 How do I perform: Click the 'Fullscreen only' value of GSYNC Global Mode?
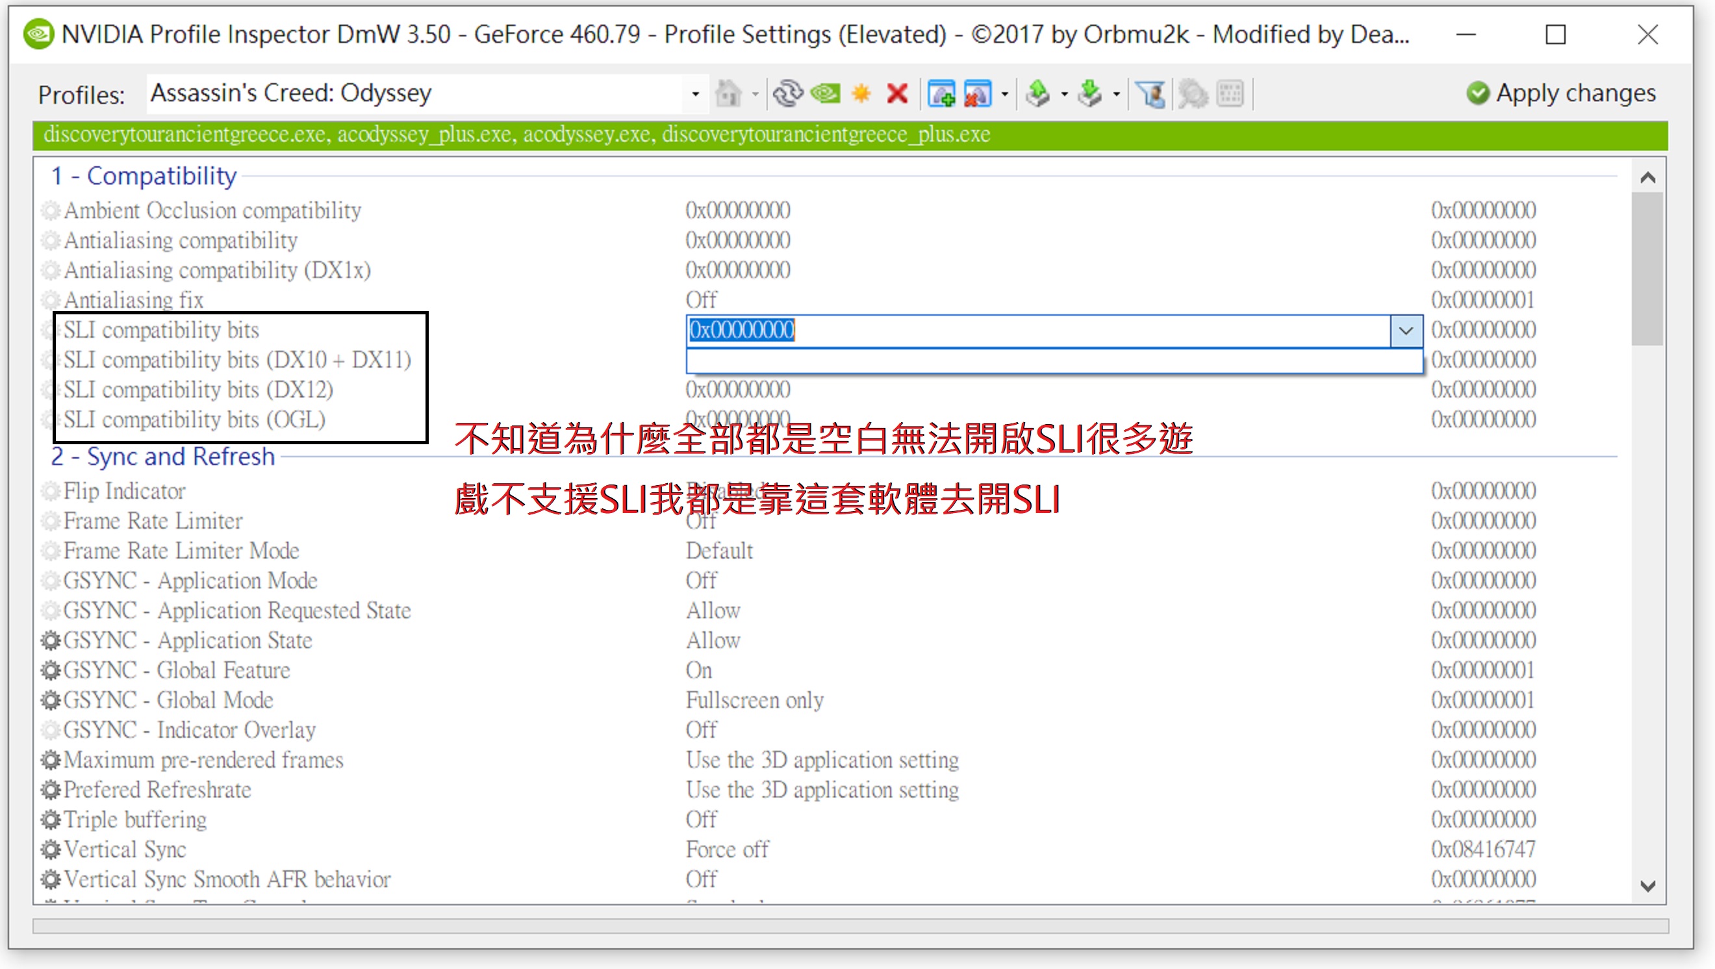tap(755, 700)
